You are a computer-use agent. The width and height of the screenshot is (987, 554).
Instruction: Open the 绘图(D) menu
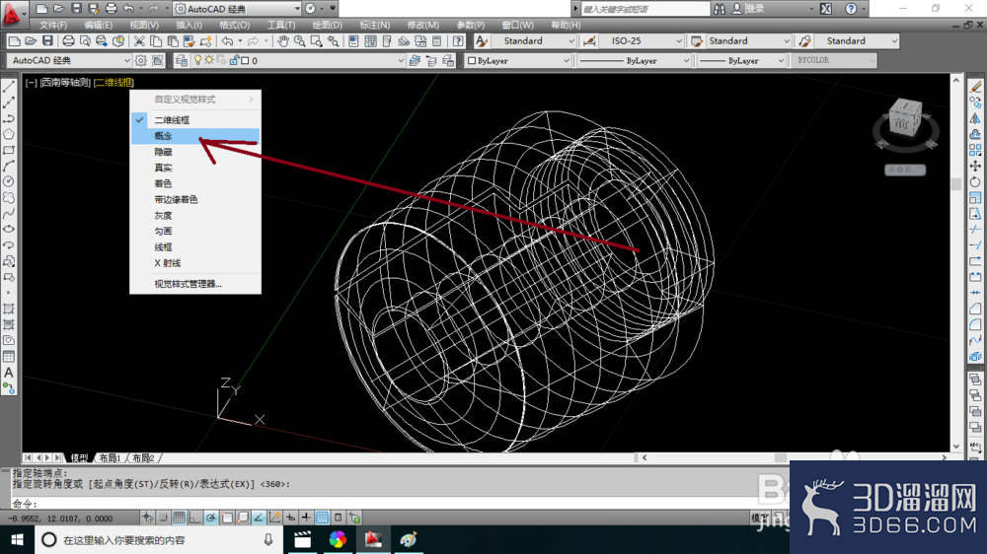tap(327, 26)
